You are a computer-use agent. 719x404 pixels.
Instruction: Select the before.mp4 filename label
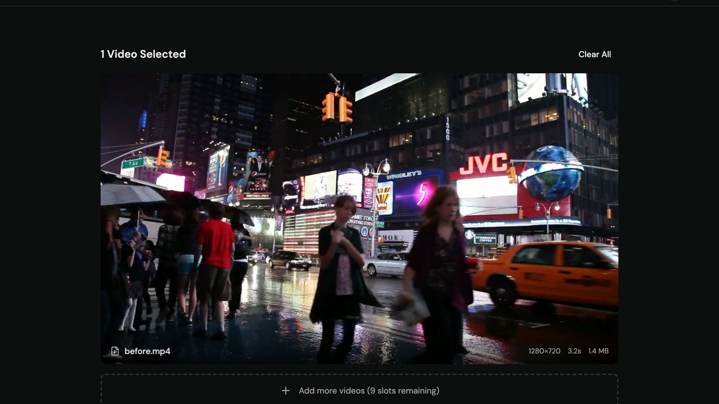tap(147, 351)
